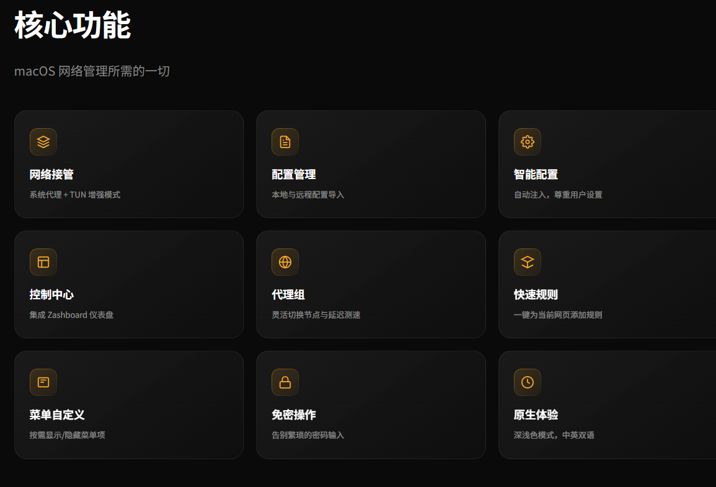Click the dashboard layout icon above 控制中心

[x=43, y=262]
